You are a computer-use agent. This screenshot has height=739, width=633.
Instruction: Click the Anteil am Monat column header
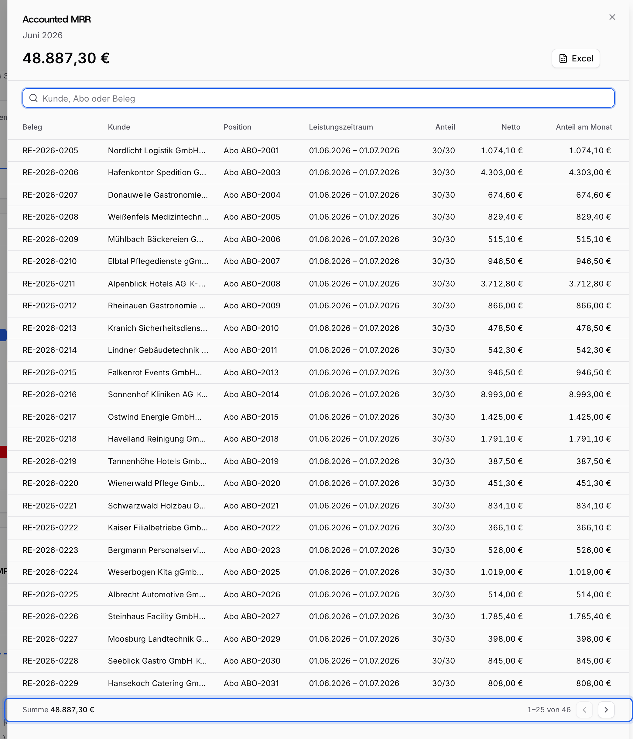(x=584, y=127)
